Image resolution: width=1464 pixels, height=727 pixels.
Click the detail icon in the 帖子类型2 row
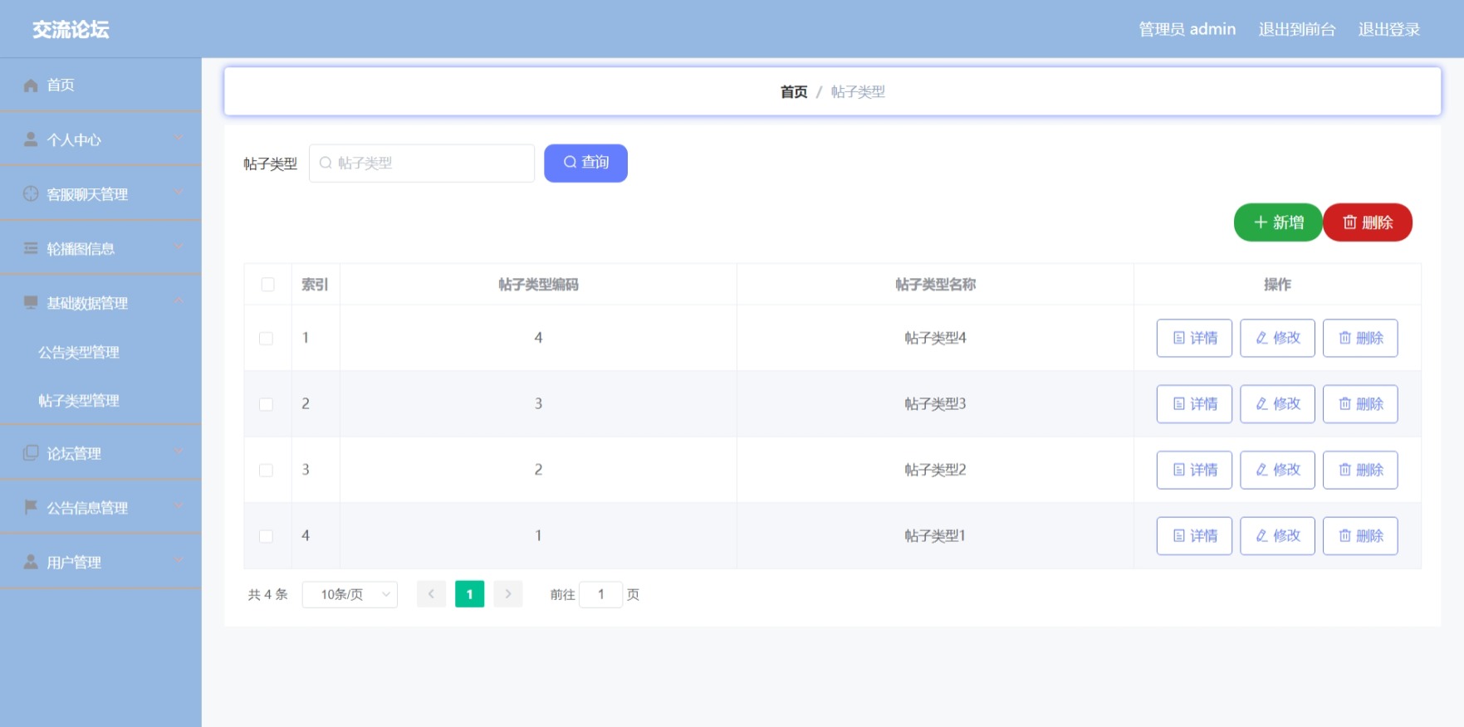[1179, 470]
